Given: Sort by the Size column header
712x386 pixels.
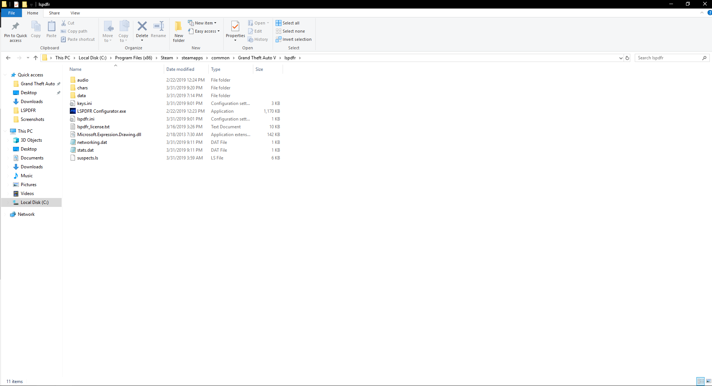Looking at the screenshot, I should tap(268, 69).
